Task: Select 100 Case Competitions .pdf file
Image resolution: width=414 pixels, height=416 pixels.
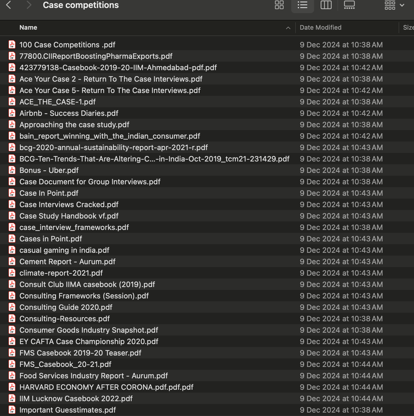Action: 207,45
